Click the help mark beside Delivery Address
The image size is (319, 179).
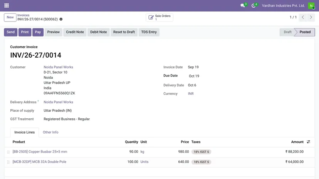(38, 101)
